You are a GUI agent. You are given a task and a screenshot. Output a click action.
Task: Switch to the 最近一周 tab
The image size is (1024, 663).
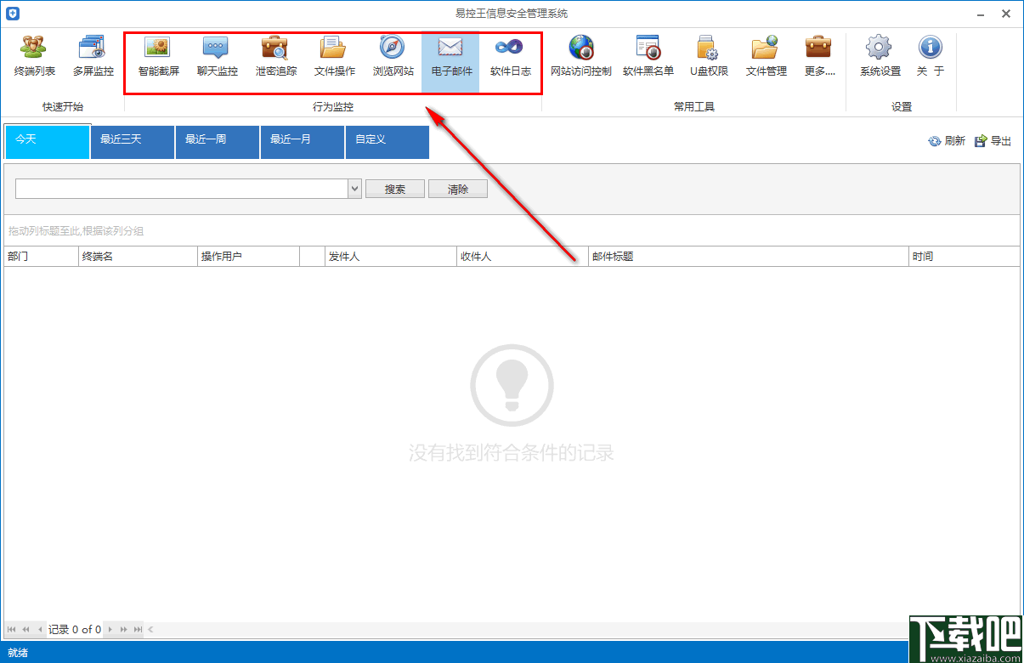(218, 142)
